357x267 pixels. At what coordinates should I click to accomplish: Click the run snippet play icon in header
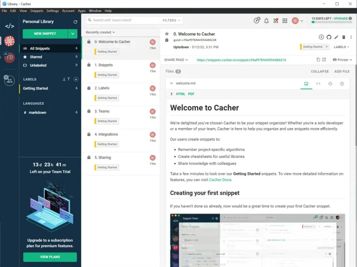click(x=321, y=37)
